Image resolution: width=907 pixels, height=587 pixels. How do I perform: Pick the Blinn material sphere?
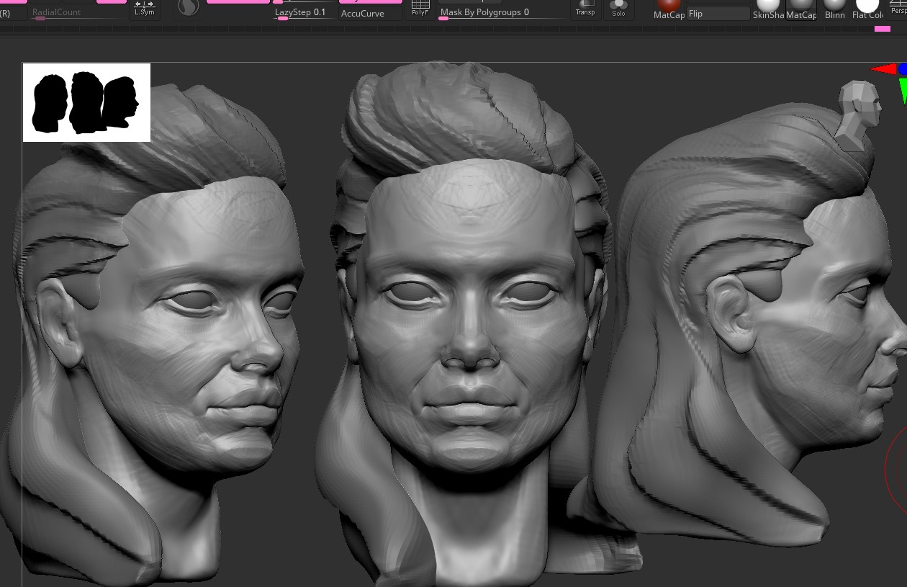coord(835,9)
